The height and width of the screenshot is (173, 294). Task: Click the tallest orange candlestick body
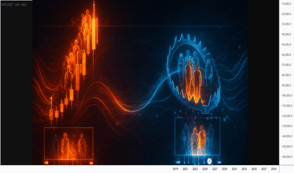click(x=94, y=34)
